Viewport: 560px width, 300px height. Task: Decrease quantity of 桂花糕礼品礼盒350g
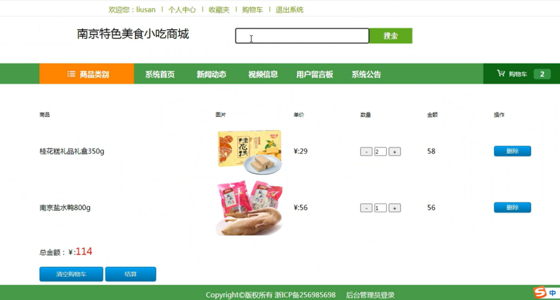point(366,152)
